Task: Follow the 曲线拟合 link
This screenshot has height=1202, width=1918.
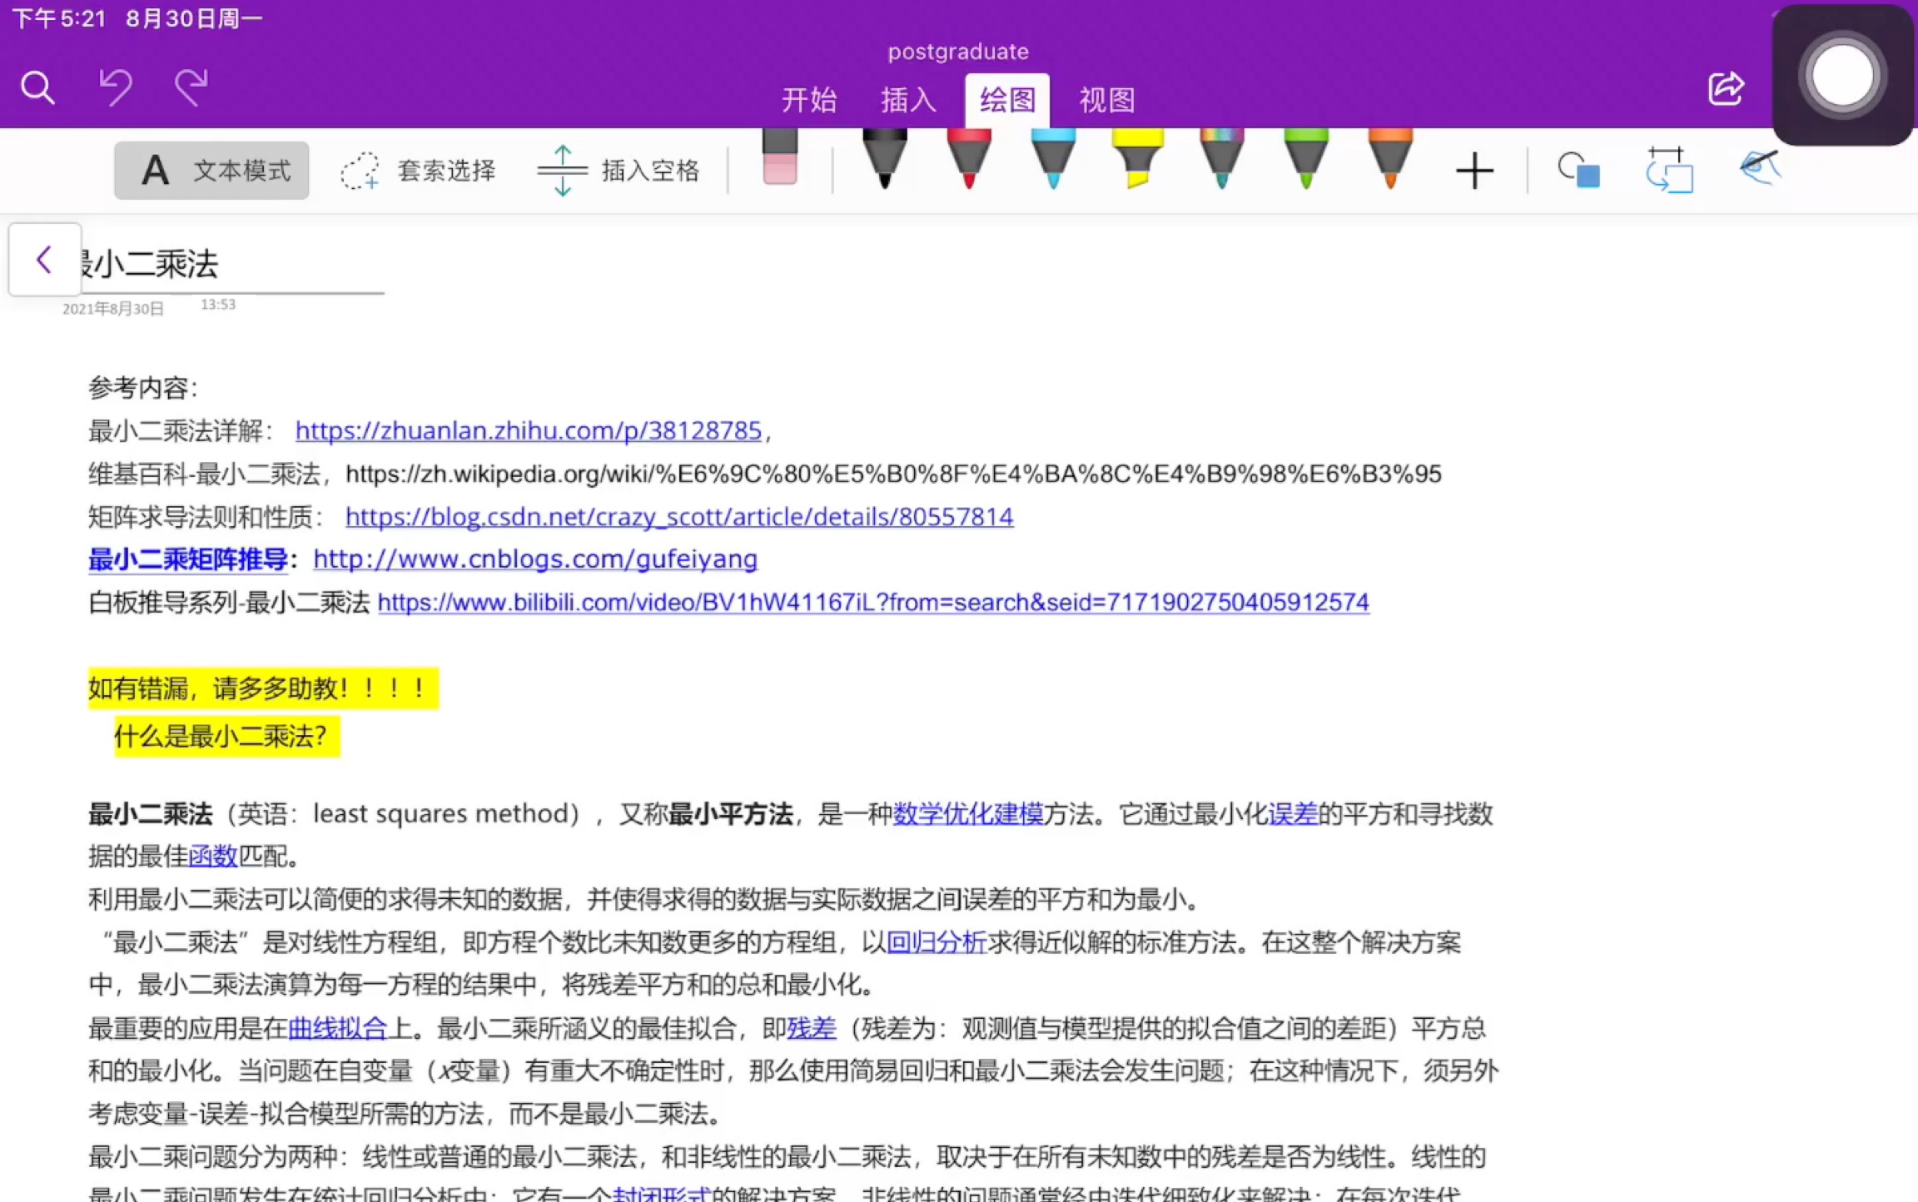Action: click(x=337, y=1028)
